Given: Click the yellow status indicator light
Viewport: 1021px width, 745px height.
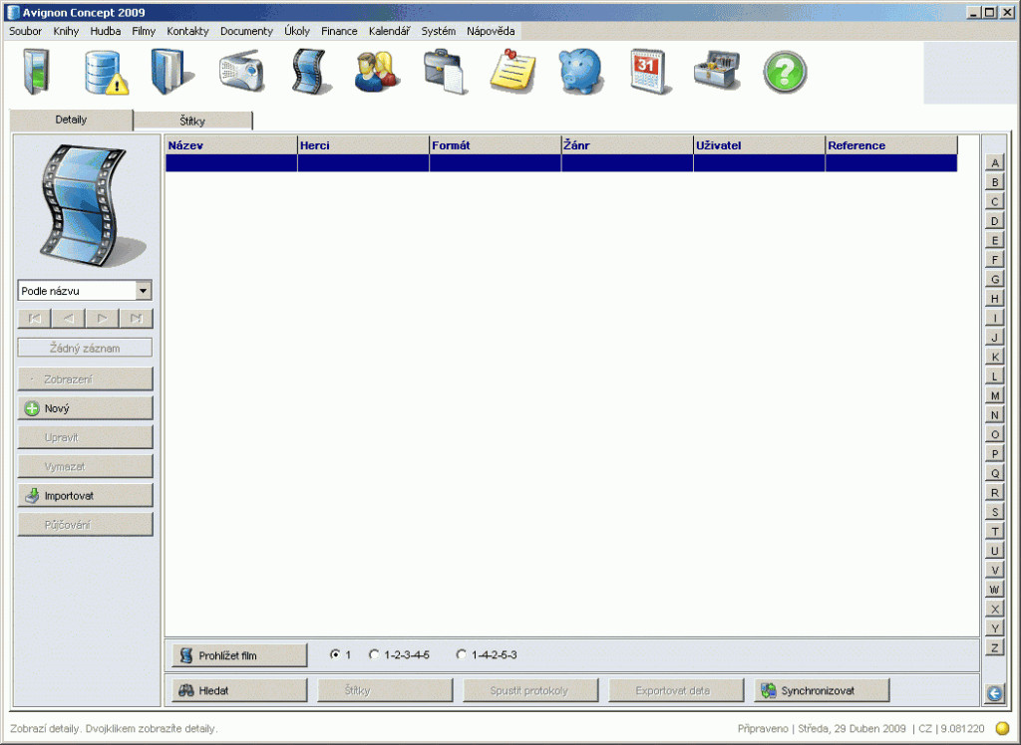Looking at the screenshot, I should coord(1003,729).
